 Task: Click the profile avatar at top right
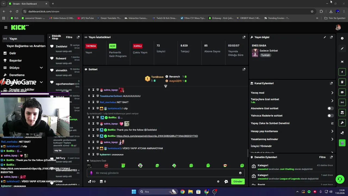338,27
